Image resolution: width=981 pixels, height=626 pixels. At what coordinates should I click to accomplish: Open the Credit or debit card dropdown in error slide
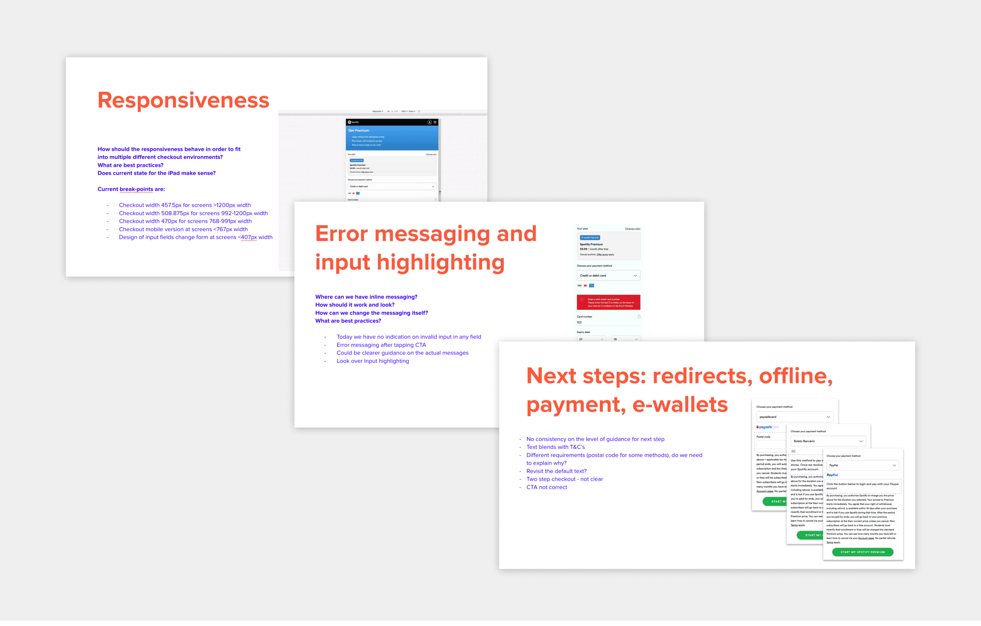pyautogui.click(x=608, y=276)
